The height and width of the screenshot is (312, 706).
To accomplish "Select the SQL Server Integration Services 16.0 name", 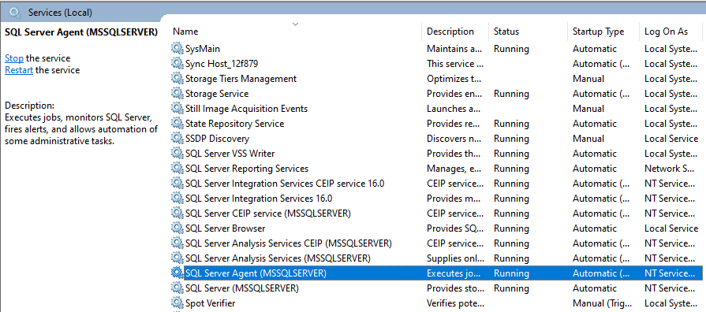I will [x=259, y=199].
